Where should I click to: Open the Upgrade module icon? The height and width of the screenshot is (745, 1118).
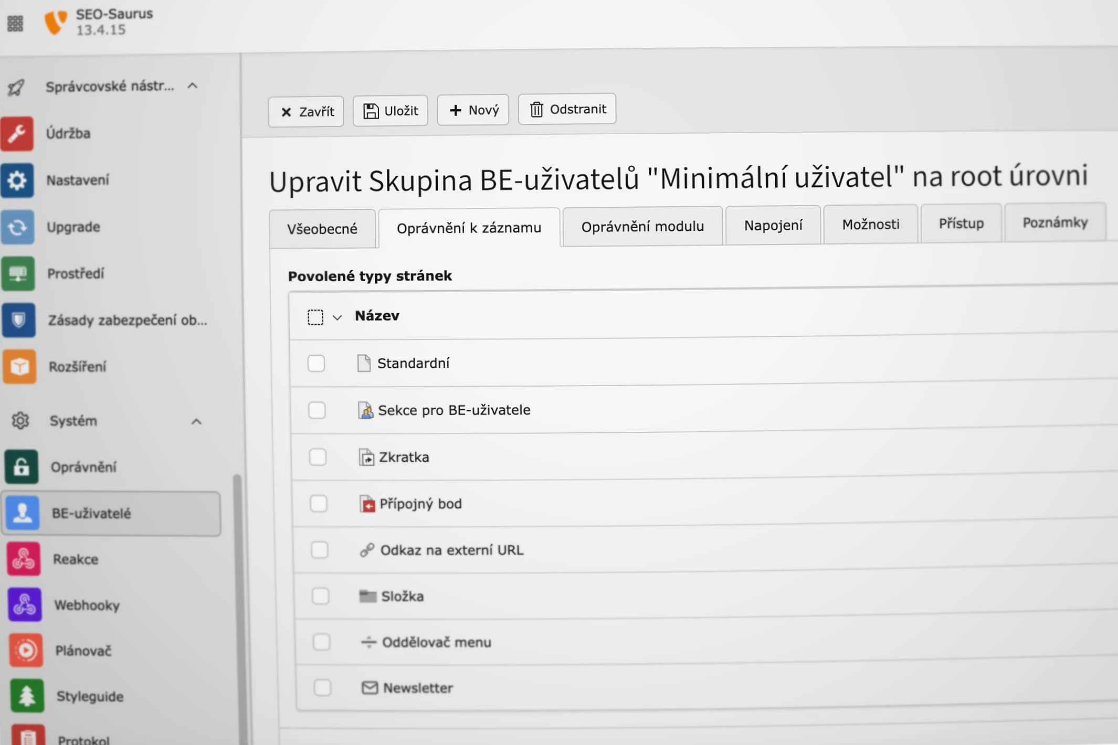(x=18, y=227)
